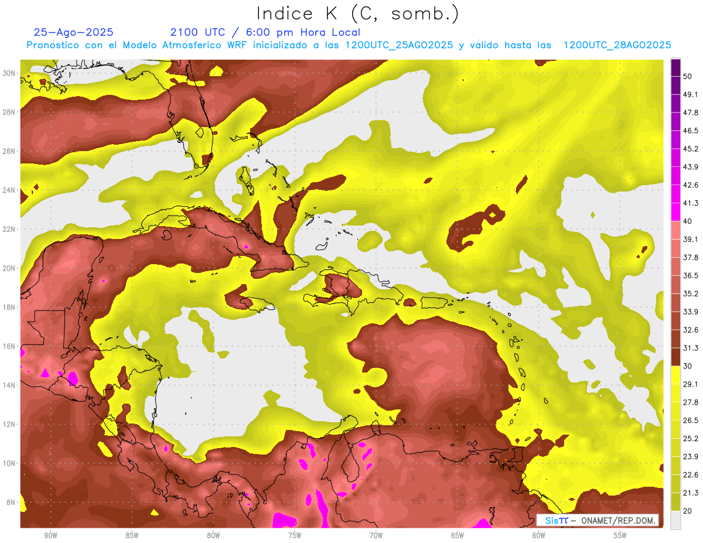703x543 pixels.
Task: Click the latitude label '26N'
Action: tap(9, 151)
